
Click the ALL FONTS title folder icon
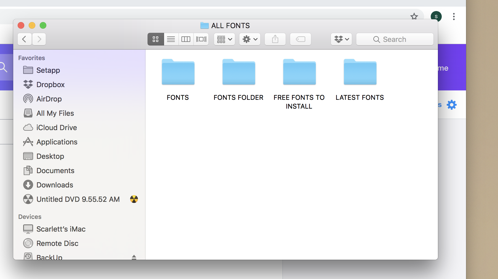coord(204,25)
